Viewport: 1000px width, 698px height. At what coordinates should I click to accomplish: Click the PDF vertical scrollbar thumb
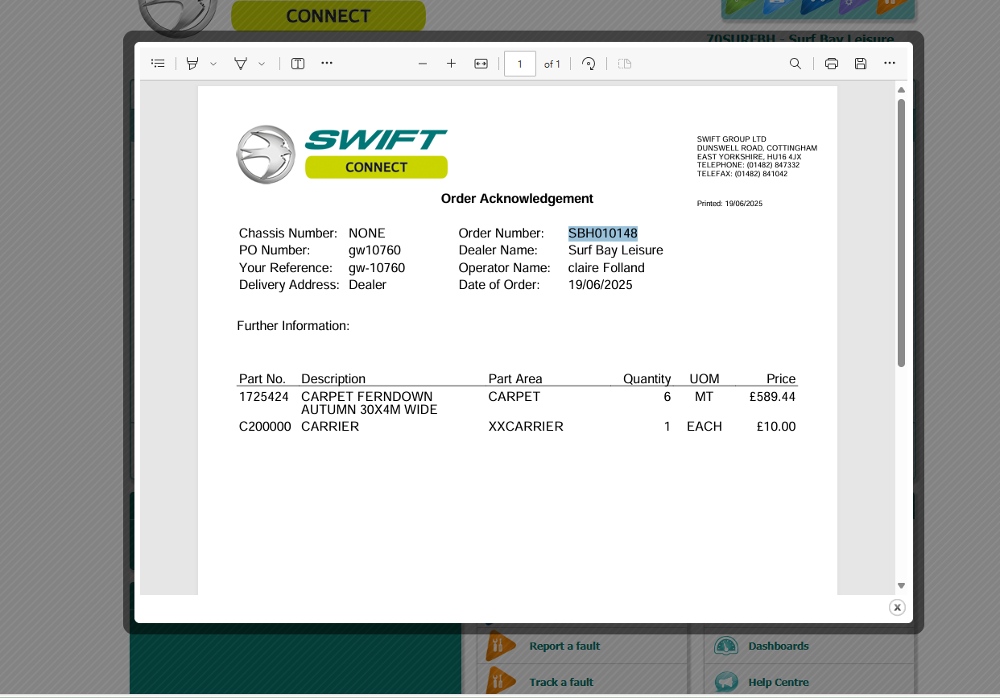click(902, 233)
